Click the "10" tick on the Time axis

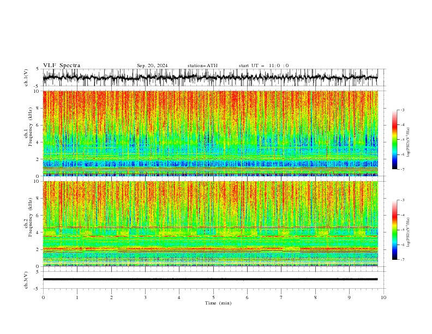click(383, 297)
